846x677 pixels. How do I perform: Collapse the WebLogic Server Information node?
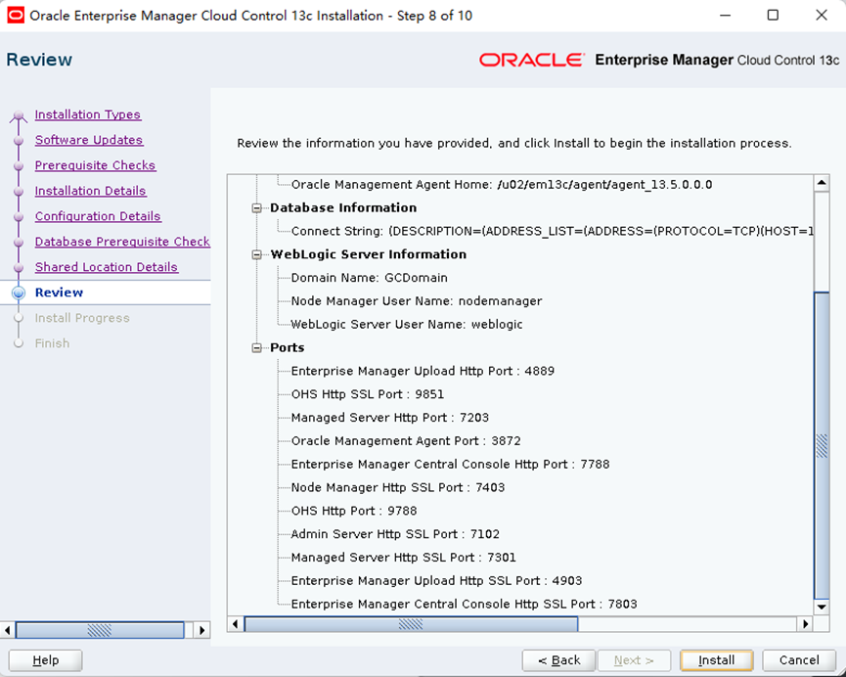[x=257, y=254]
